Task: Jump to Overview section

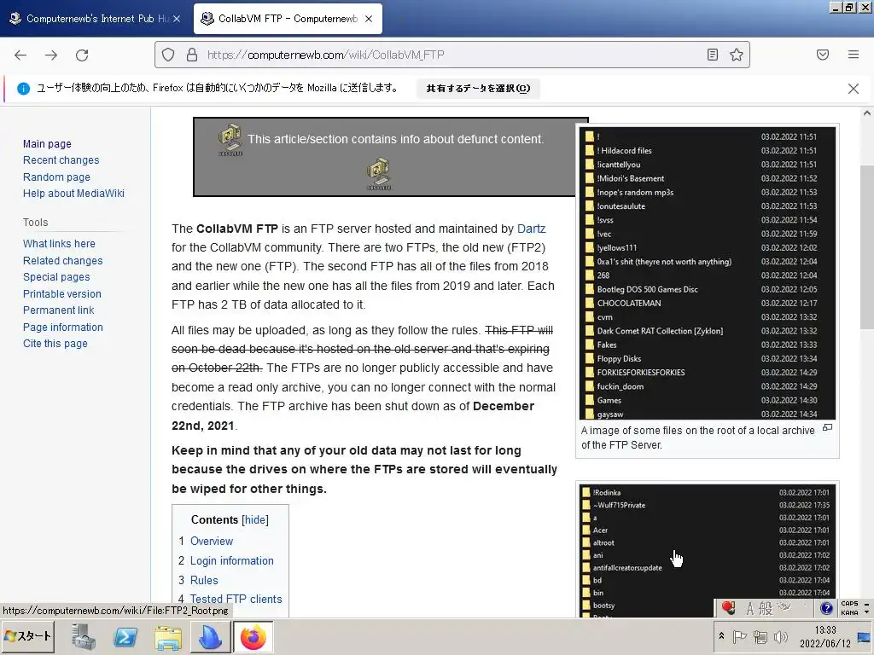Action: point(212,541)
